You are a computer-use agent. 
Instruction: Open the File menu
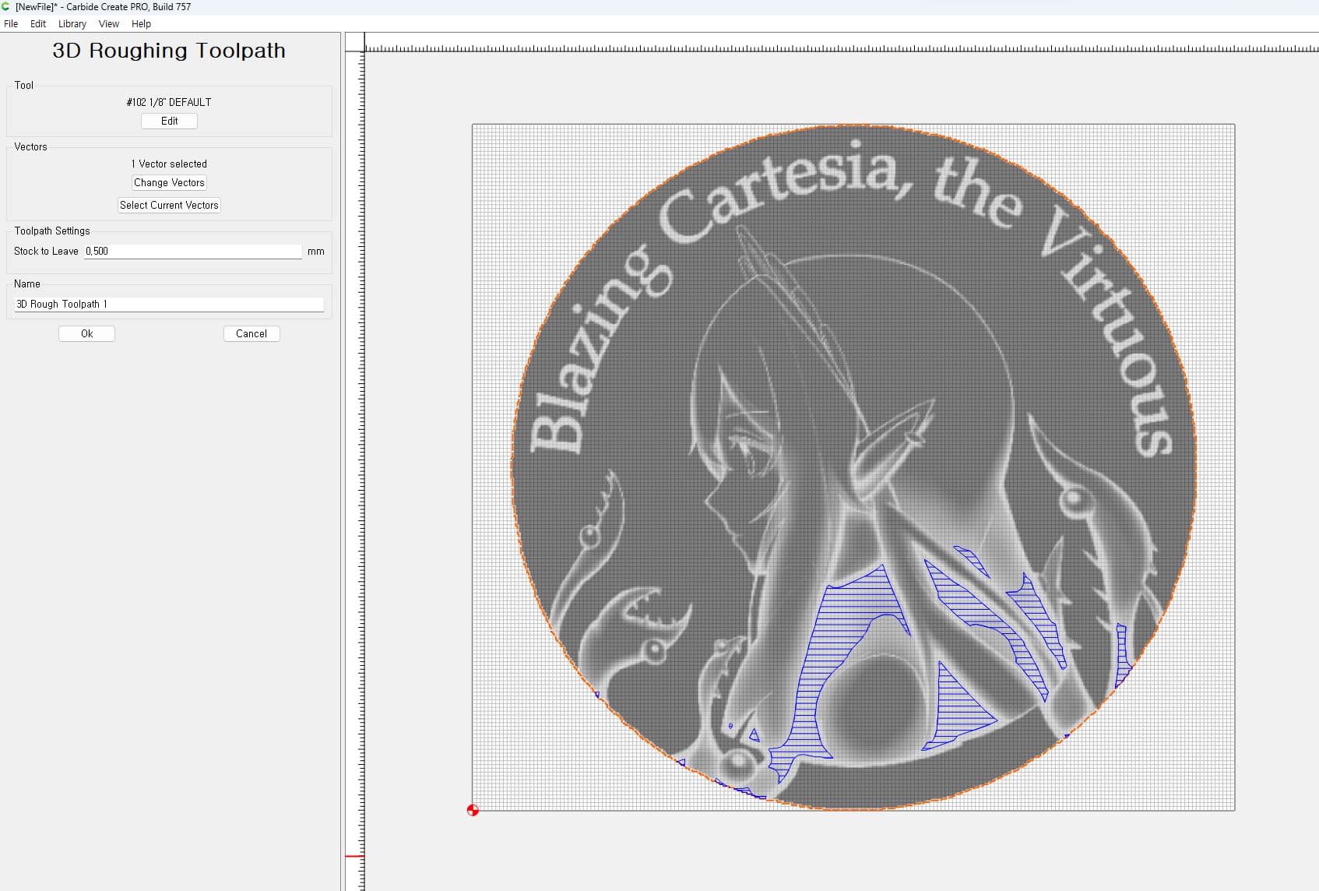point(10,23)
